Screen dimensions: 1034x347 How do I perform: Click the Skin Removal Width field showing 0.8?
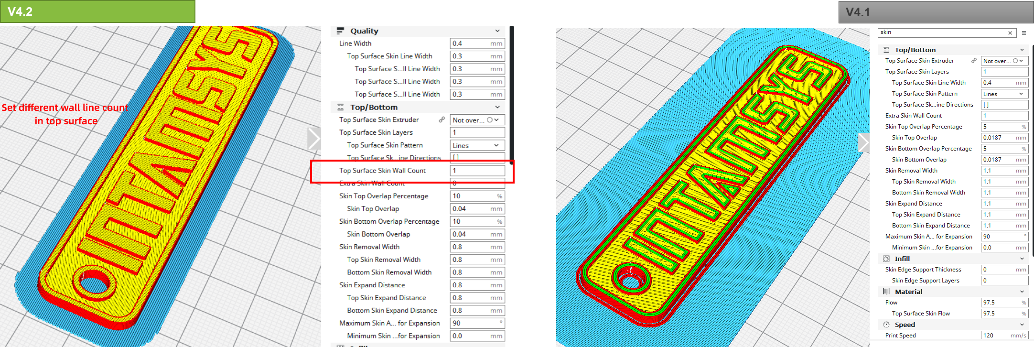coord(477,247)
